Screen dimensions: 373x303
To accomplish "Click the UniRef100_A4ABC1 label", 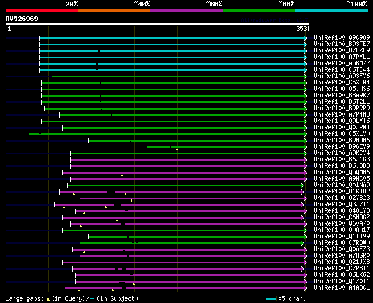I will pyautogui.click(x=342, y=288).
